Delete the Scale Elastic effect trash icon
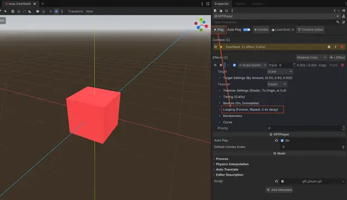Image resolution: width=347 pixels, height=200 pixels. [343, 65]
